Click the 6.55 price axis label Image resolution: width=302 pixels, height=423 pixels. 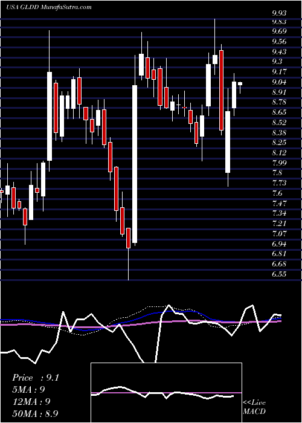[279, 274]
